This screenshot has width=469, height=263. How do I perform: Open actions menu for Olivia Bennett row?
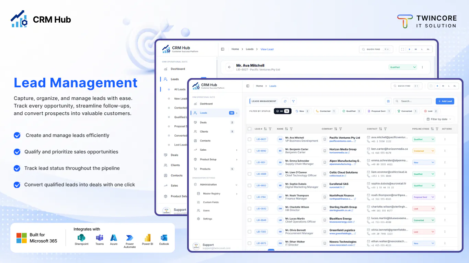point(445,232)
